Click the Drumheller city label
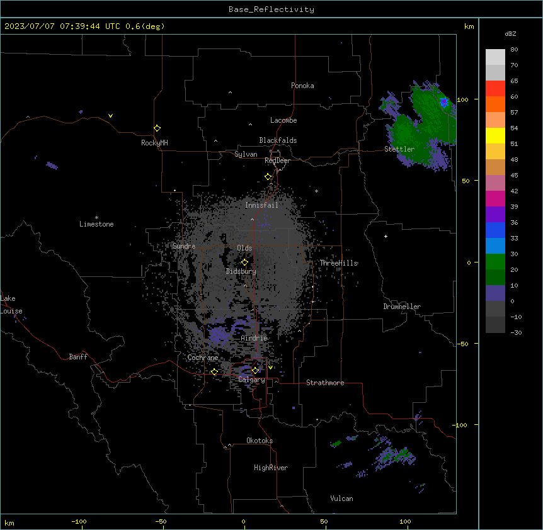The height and width of the screenshot is (530, 543). (x=402, y=307)
